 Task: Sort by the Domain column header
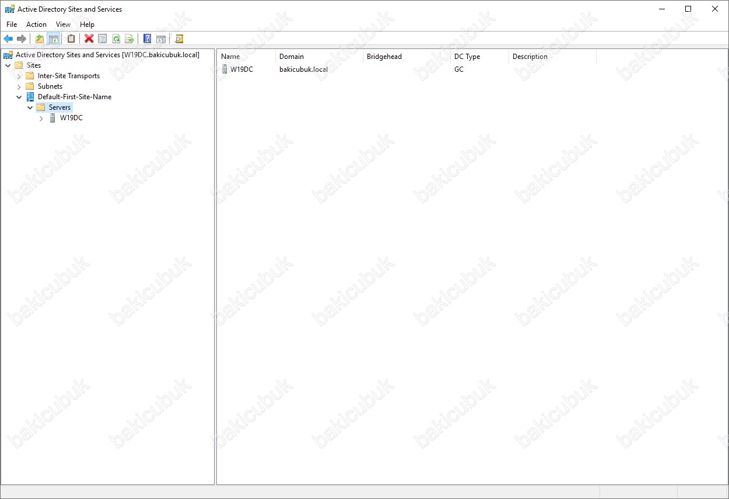pos(319,57)
